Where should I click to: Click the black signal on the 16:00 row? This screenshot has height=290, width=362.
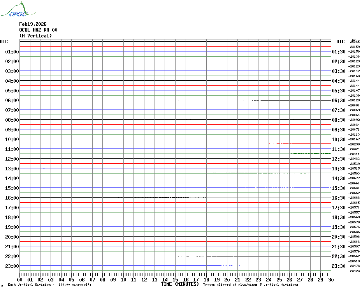click(167, 198)
